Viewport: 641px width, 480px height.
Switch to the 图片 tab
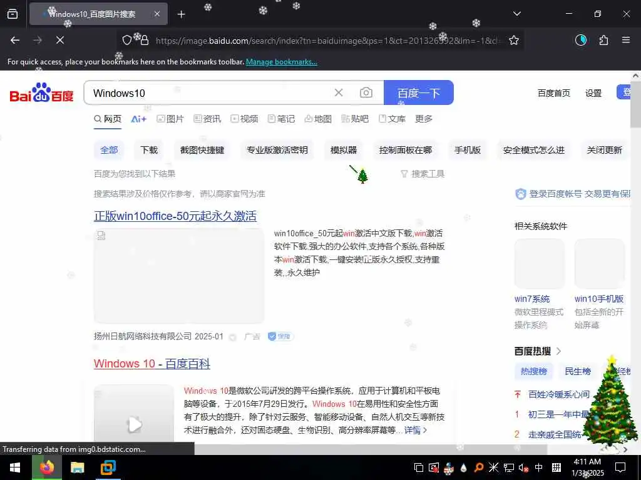170,119
